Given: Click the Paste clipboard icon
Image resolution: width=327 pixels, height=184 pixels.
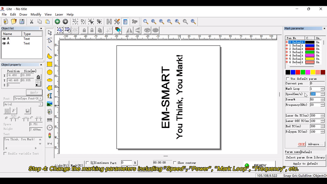Looking at the screenshot, I should pos(47,21).
